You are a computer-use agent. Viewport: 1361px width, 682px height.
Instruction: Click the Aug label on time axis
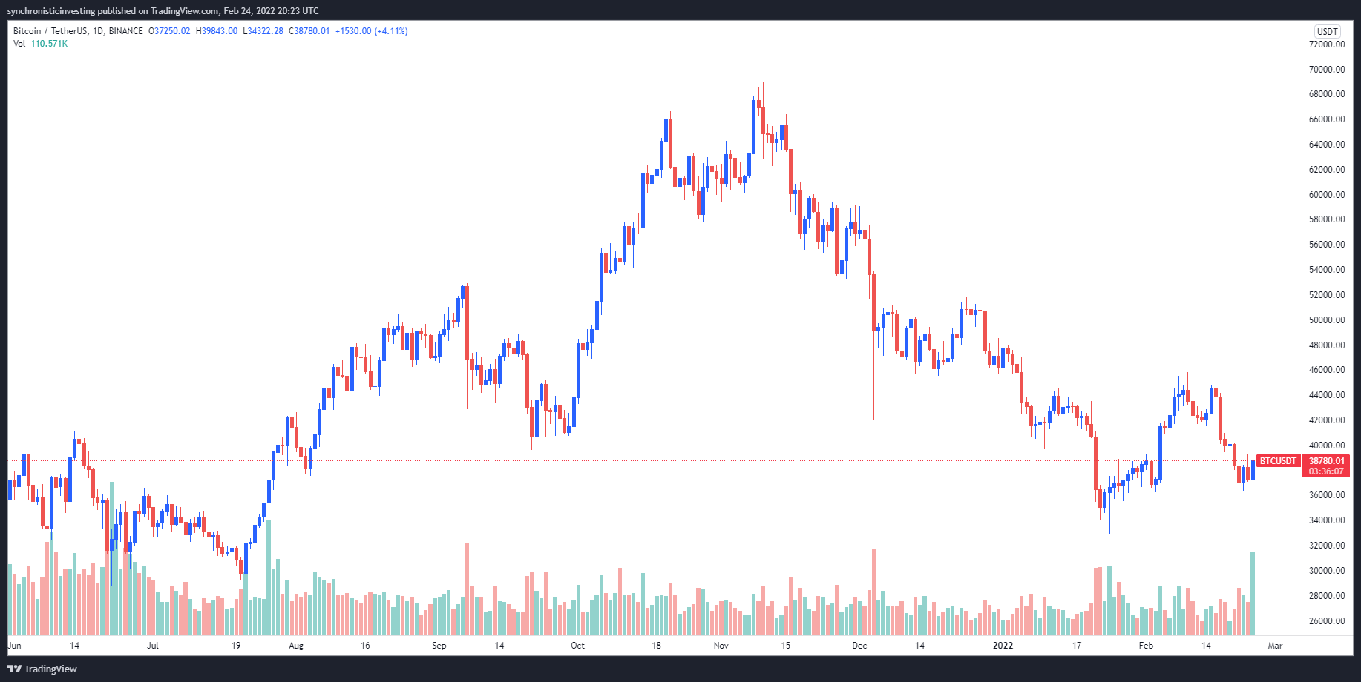click(x=296, y=646)
